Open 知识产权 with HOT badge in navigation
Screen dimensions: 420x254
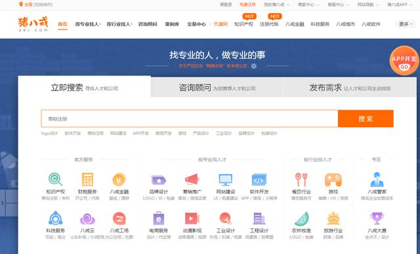click(x=243, y=24)
